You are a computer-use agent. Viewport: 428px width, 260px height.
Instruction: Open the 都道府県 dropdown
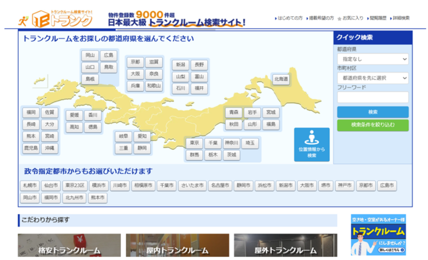[372, 59]
